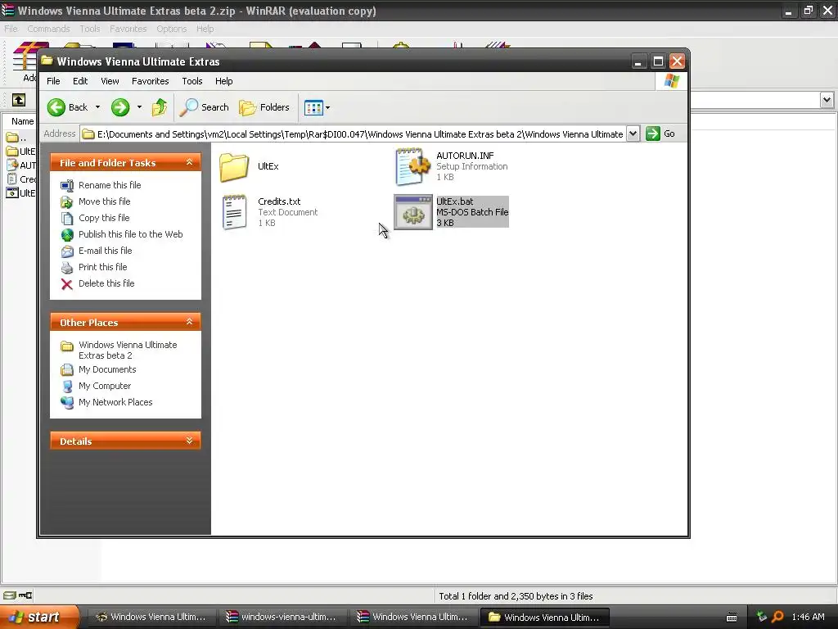Open My Computer in Other Places

click(105, 387)
